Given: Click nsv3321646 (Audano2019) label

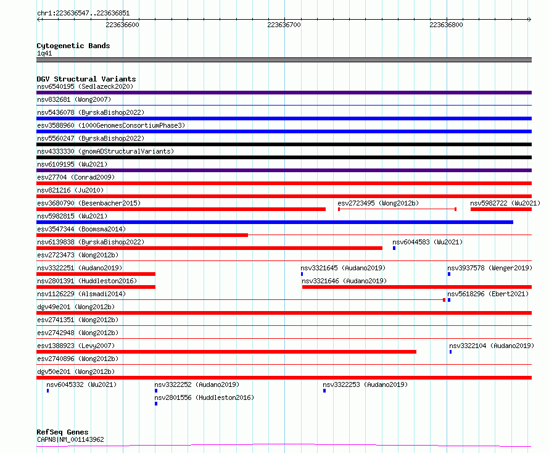Looking at the screenshot, I should coord(345,281).
